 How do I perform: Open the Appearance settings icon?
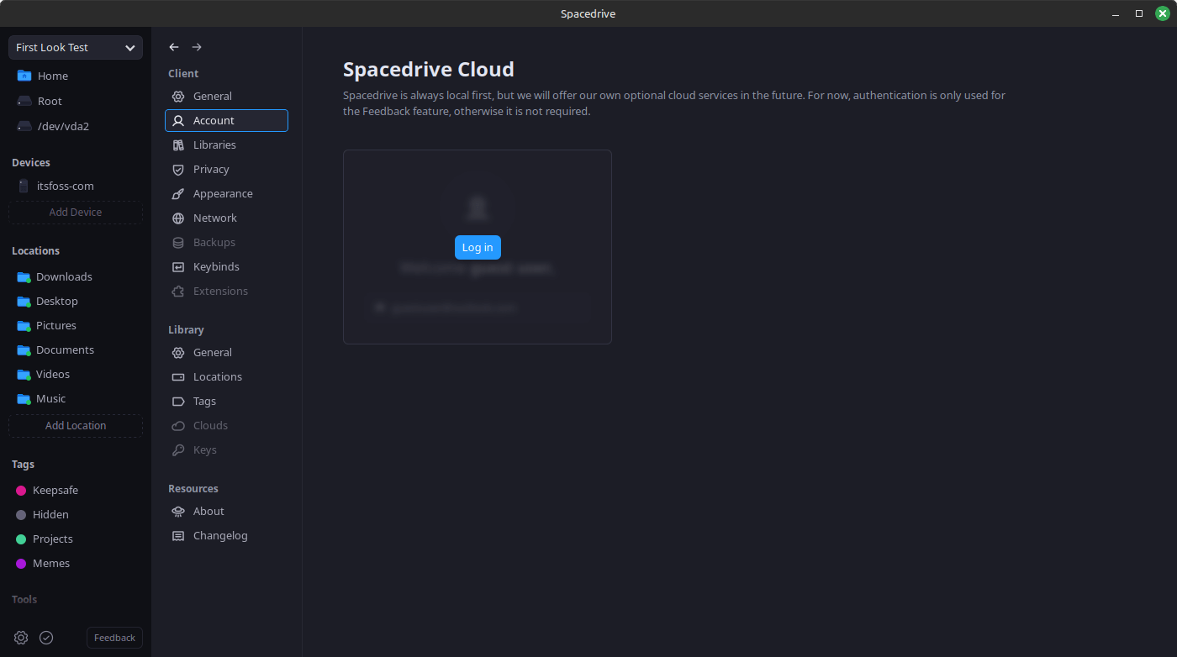click(x=177, y=193)
